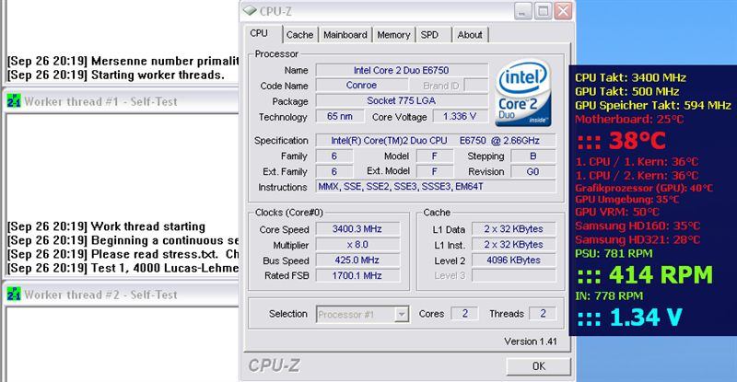
Task: Click the OK button in CPU-Z
Action: coord(539,366)
